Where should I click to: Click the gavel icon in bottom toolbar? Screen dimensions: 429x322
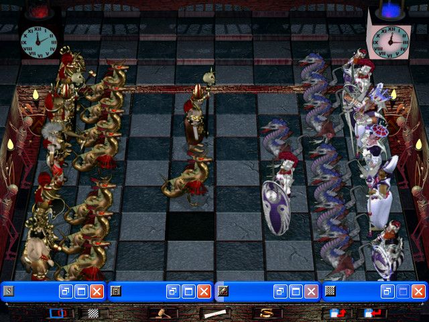[162, 313]
